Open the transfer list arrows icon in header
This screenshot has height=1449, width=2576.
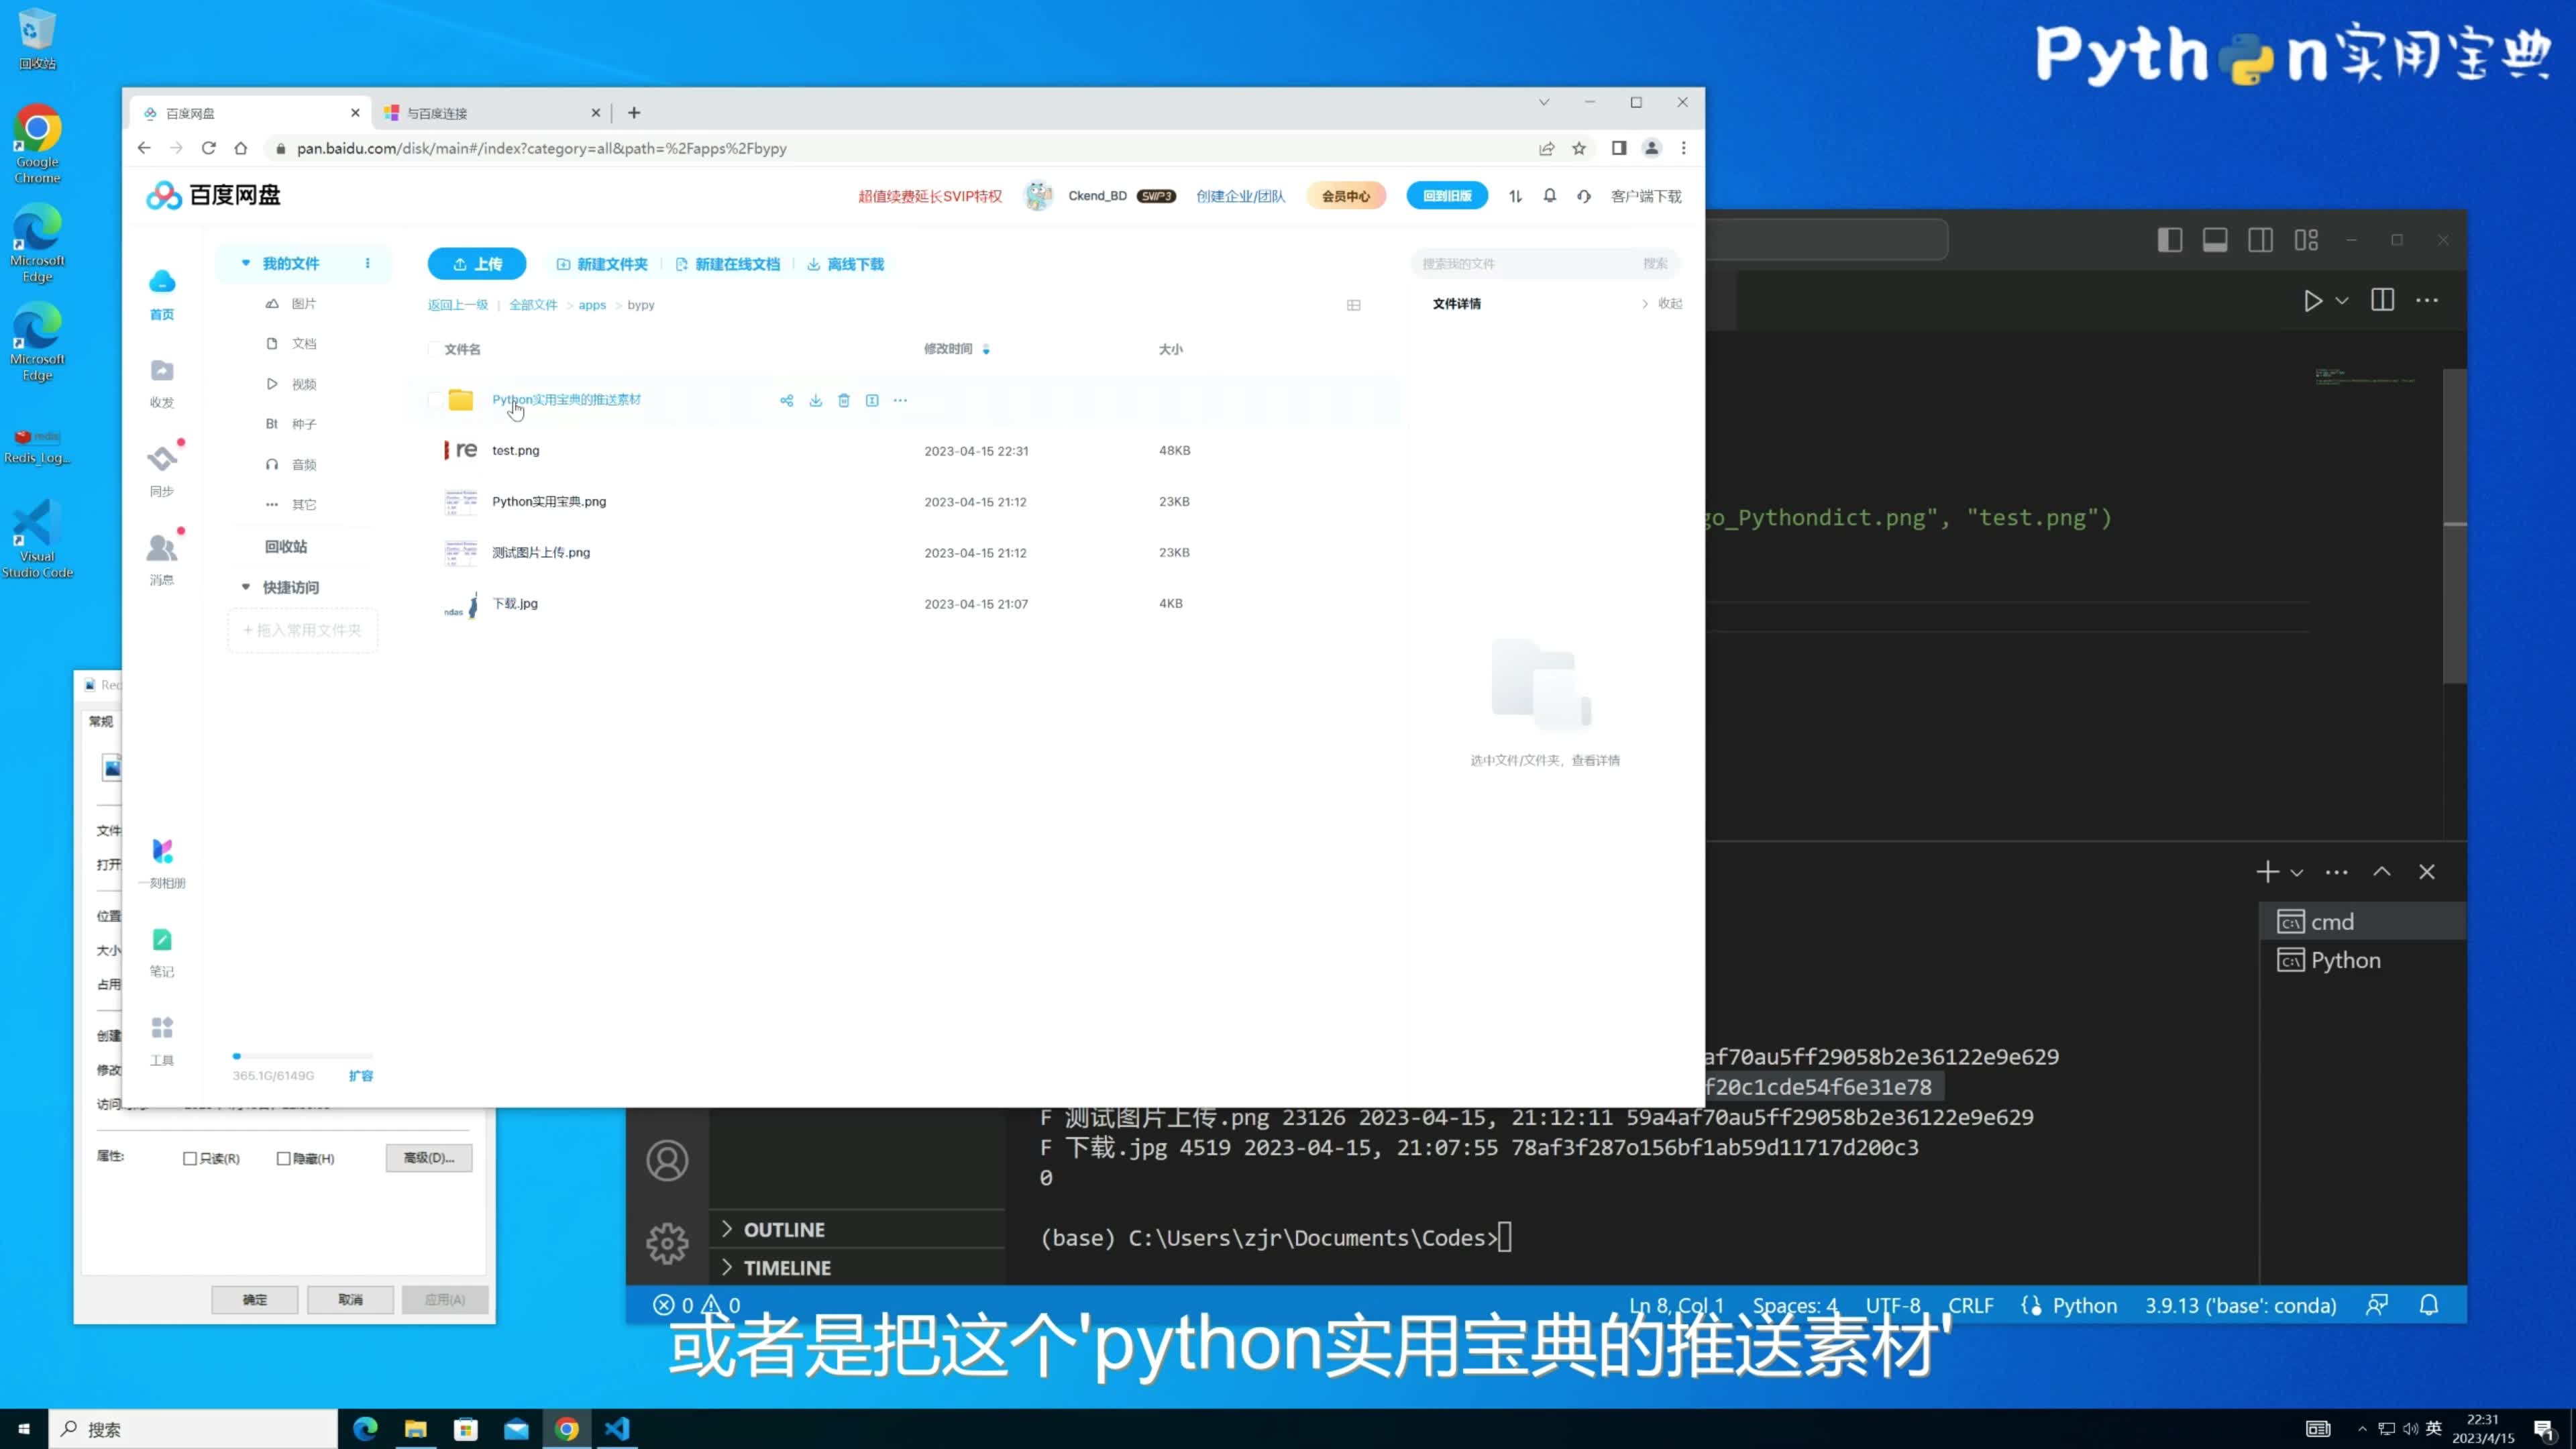(1516, 196)
